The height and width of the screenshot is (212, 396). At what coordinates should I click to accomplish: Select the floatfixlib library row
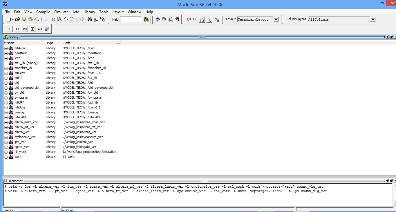point(62,53)
